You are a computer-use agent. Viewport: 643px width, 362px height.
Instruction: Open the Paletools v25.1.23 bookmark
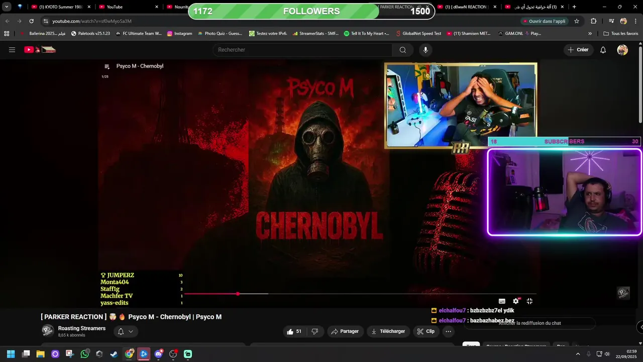(90, 34)
